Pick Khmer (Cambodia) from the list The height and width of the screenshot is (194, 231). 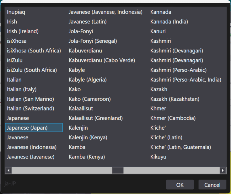point(173,118)
